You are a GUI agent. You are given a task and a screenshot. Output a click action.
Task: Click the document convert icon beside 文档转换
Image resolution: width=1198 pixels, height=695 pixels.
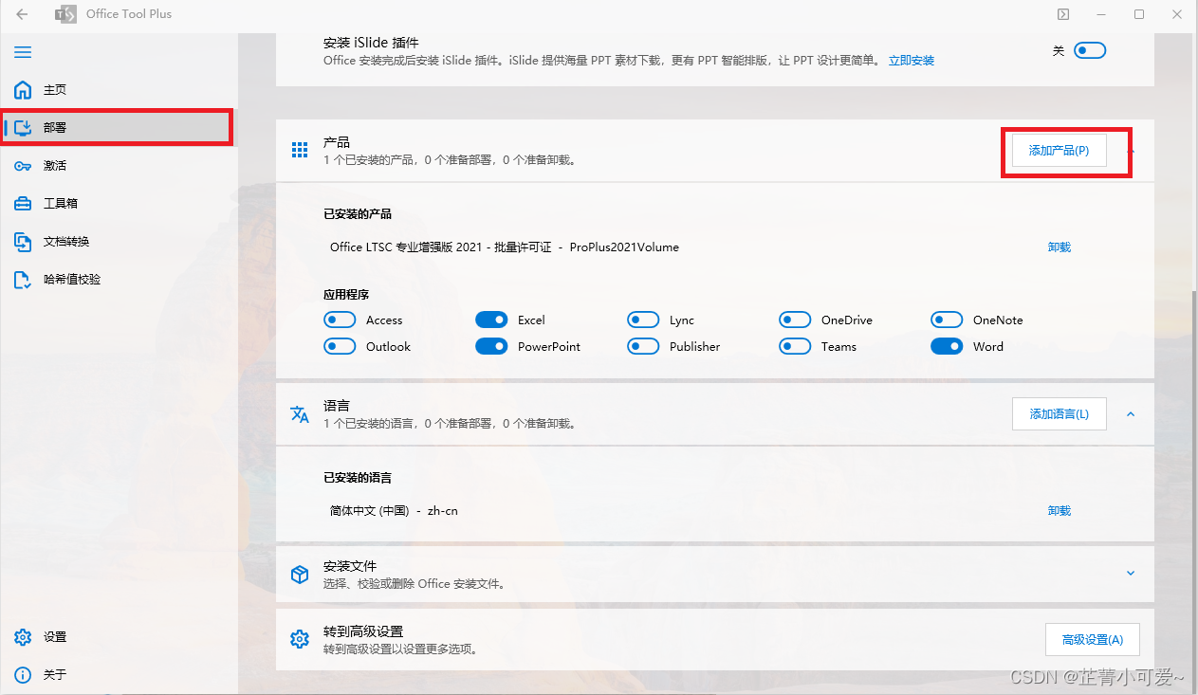click(23, 242)
